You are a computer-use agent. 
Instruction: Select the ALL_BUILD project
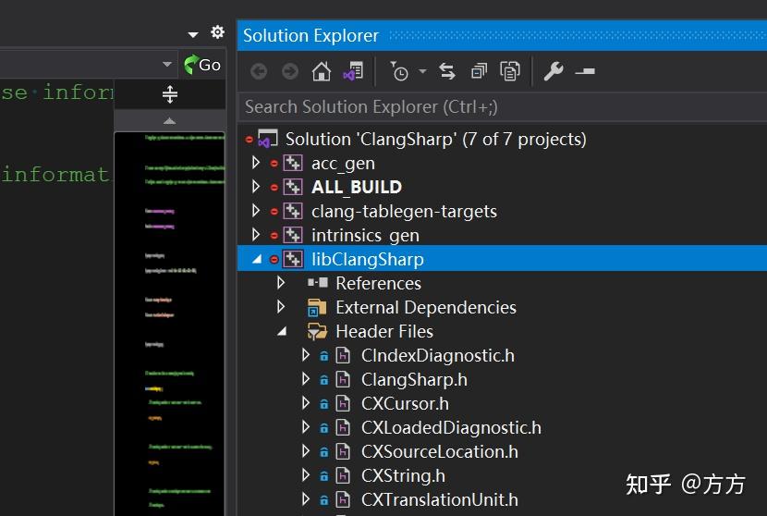[356, 187]
